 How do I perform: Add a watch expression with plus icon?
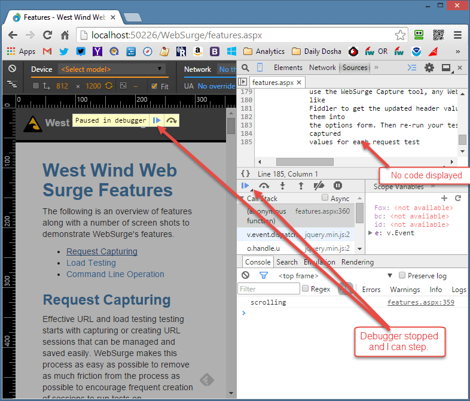pos(444,198)
